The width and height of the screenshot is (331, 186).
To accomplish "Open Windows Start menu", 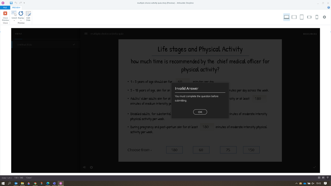I will pos(3,183).
